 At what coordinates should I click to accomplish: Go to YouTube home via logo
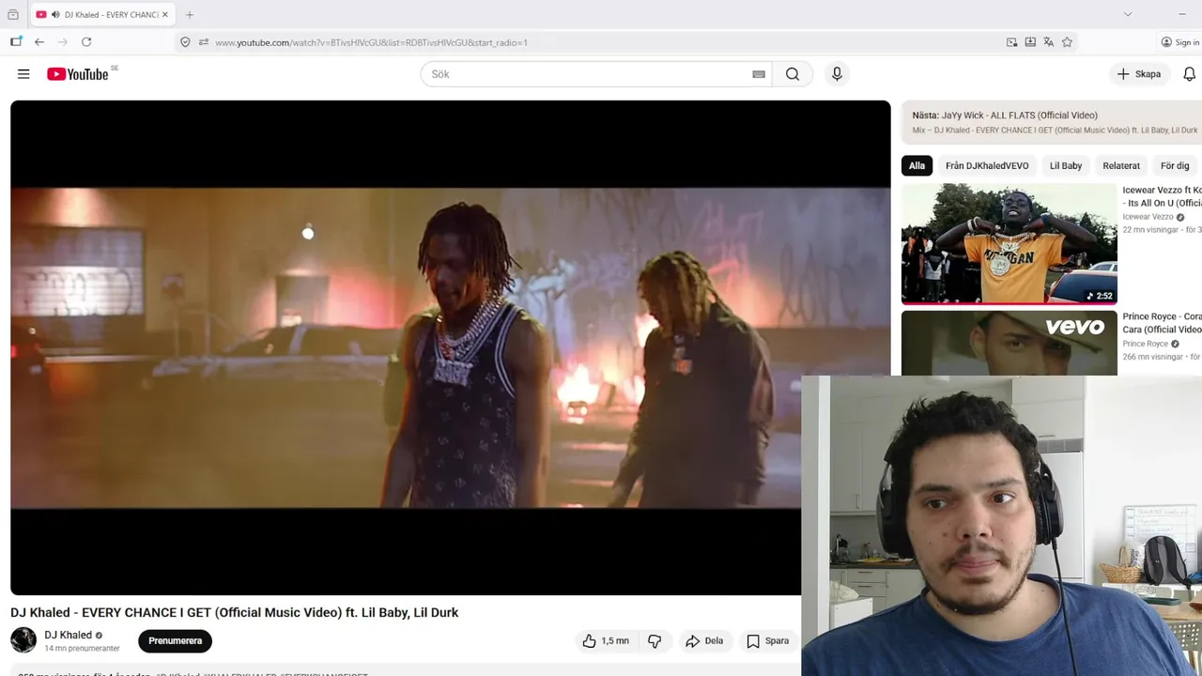coord(78,74)
